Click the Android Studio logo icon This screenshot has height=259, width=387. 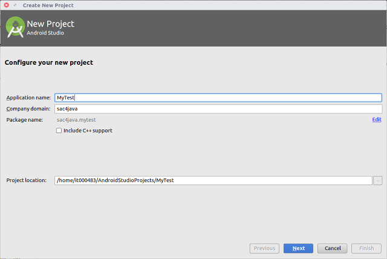15,27
